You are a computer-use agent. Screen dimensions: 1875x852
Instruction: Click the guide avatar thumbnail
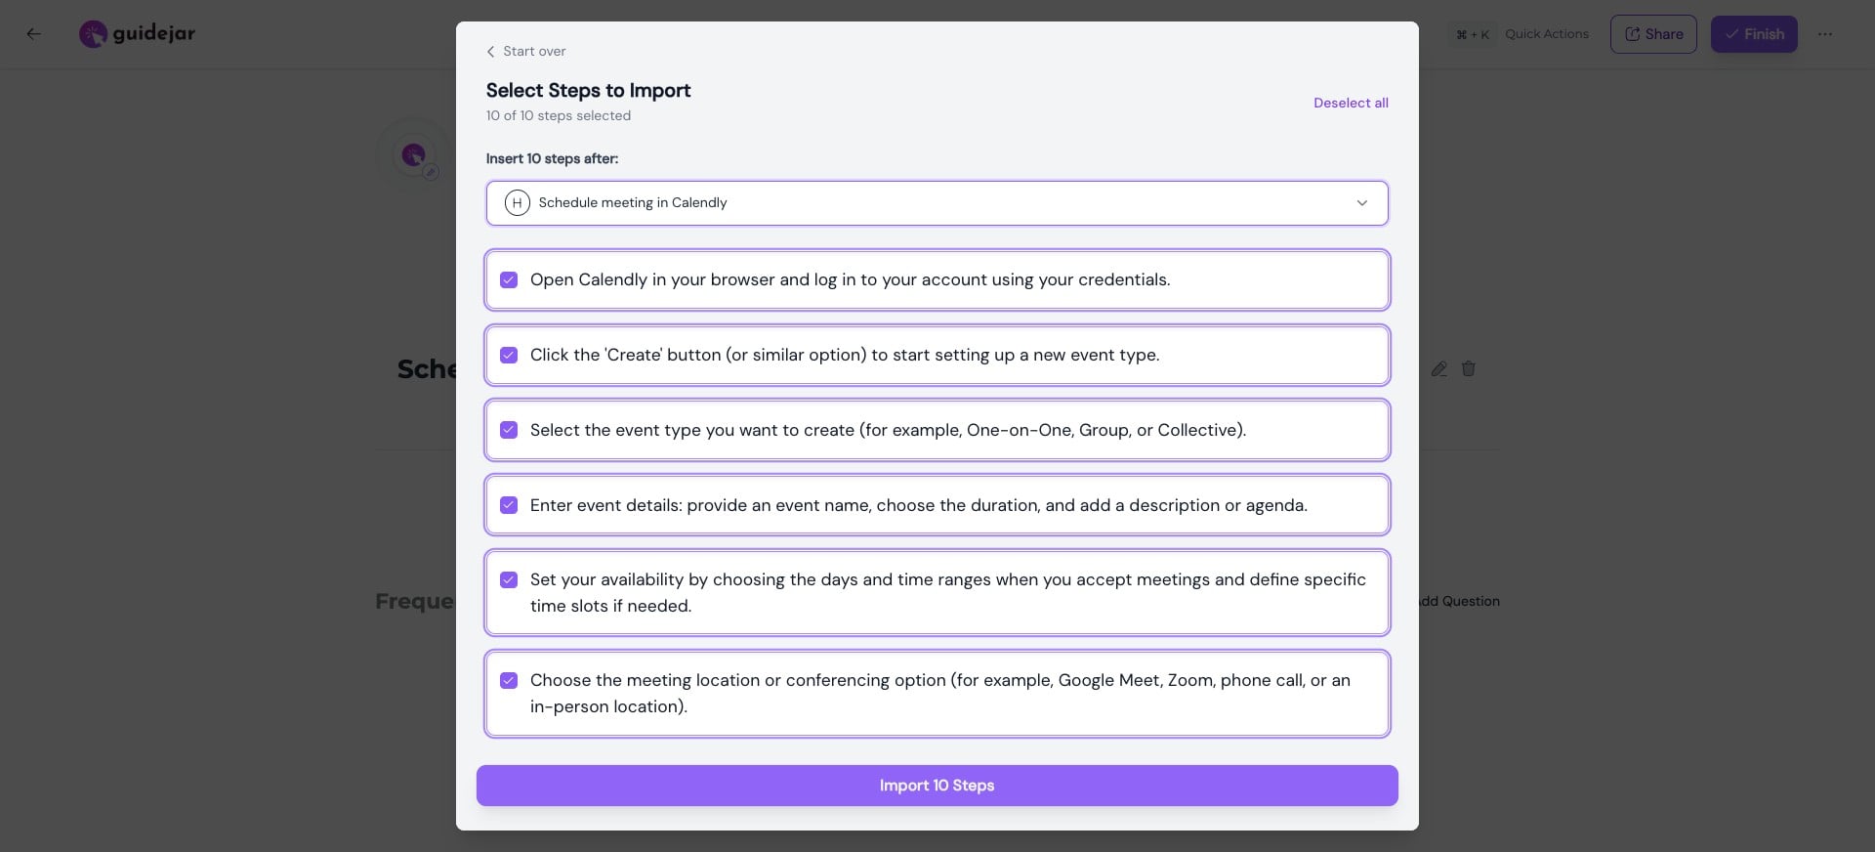413,154
